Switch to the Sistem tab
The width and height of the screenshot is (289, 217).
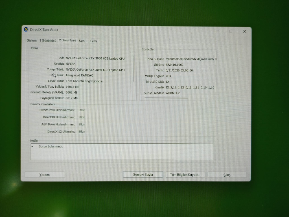coord(32,40)
